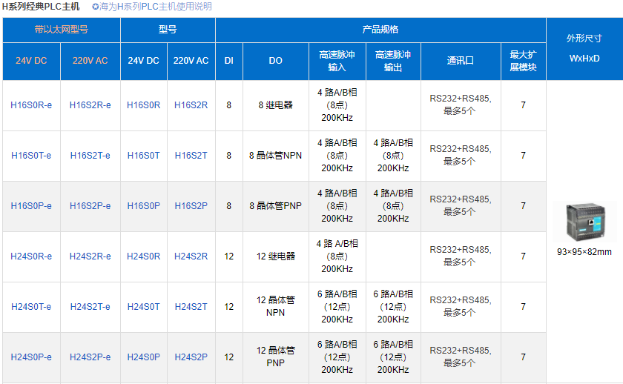This screenshot has height=384, width=623.
Task: Select the H24S2P-e model link
Action: point(90,357)
